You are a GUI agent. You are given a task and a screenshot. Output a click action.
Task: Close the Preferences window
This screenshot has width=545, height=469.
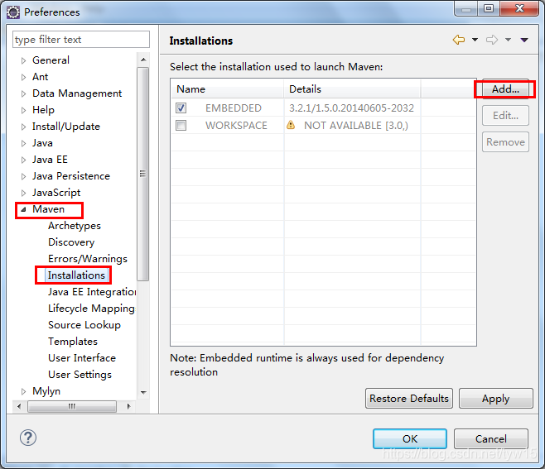point(519,8)
